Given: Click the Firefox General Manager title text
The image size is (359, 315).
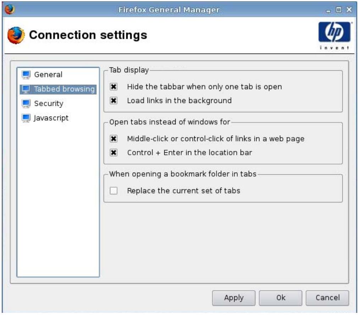Looking at the screenshot, I should coord(169,10).
